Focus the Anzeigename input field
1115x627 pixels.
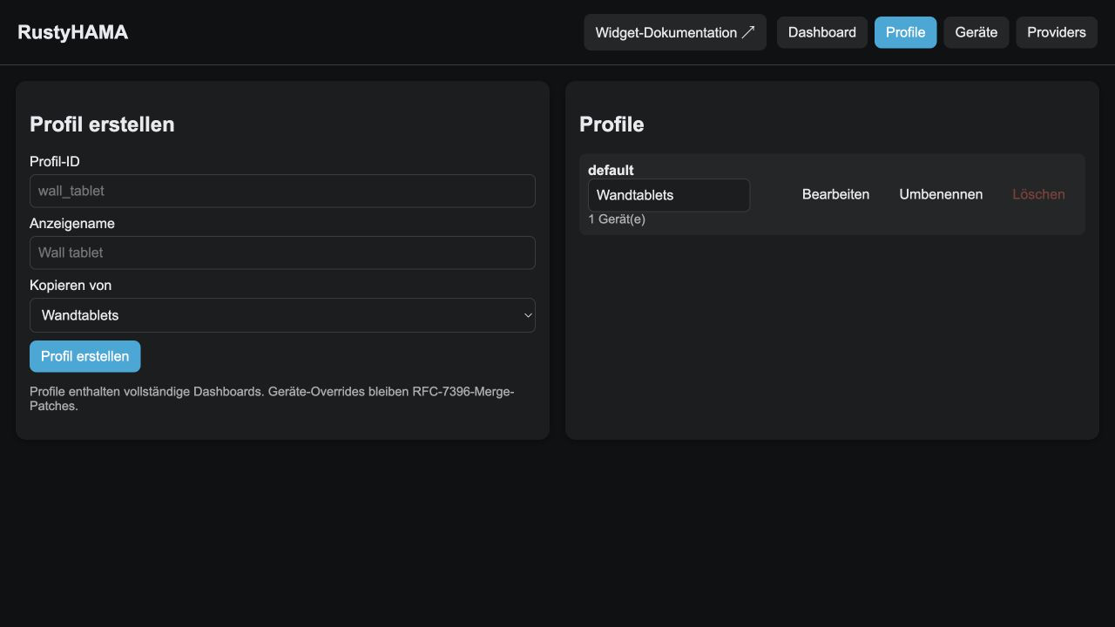[282, 253]
